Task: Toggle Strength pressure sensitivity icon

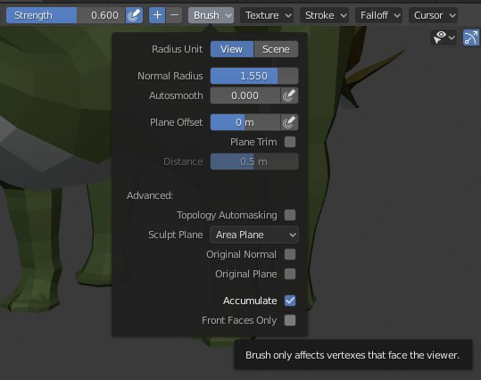Action: tap(134, 15)
